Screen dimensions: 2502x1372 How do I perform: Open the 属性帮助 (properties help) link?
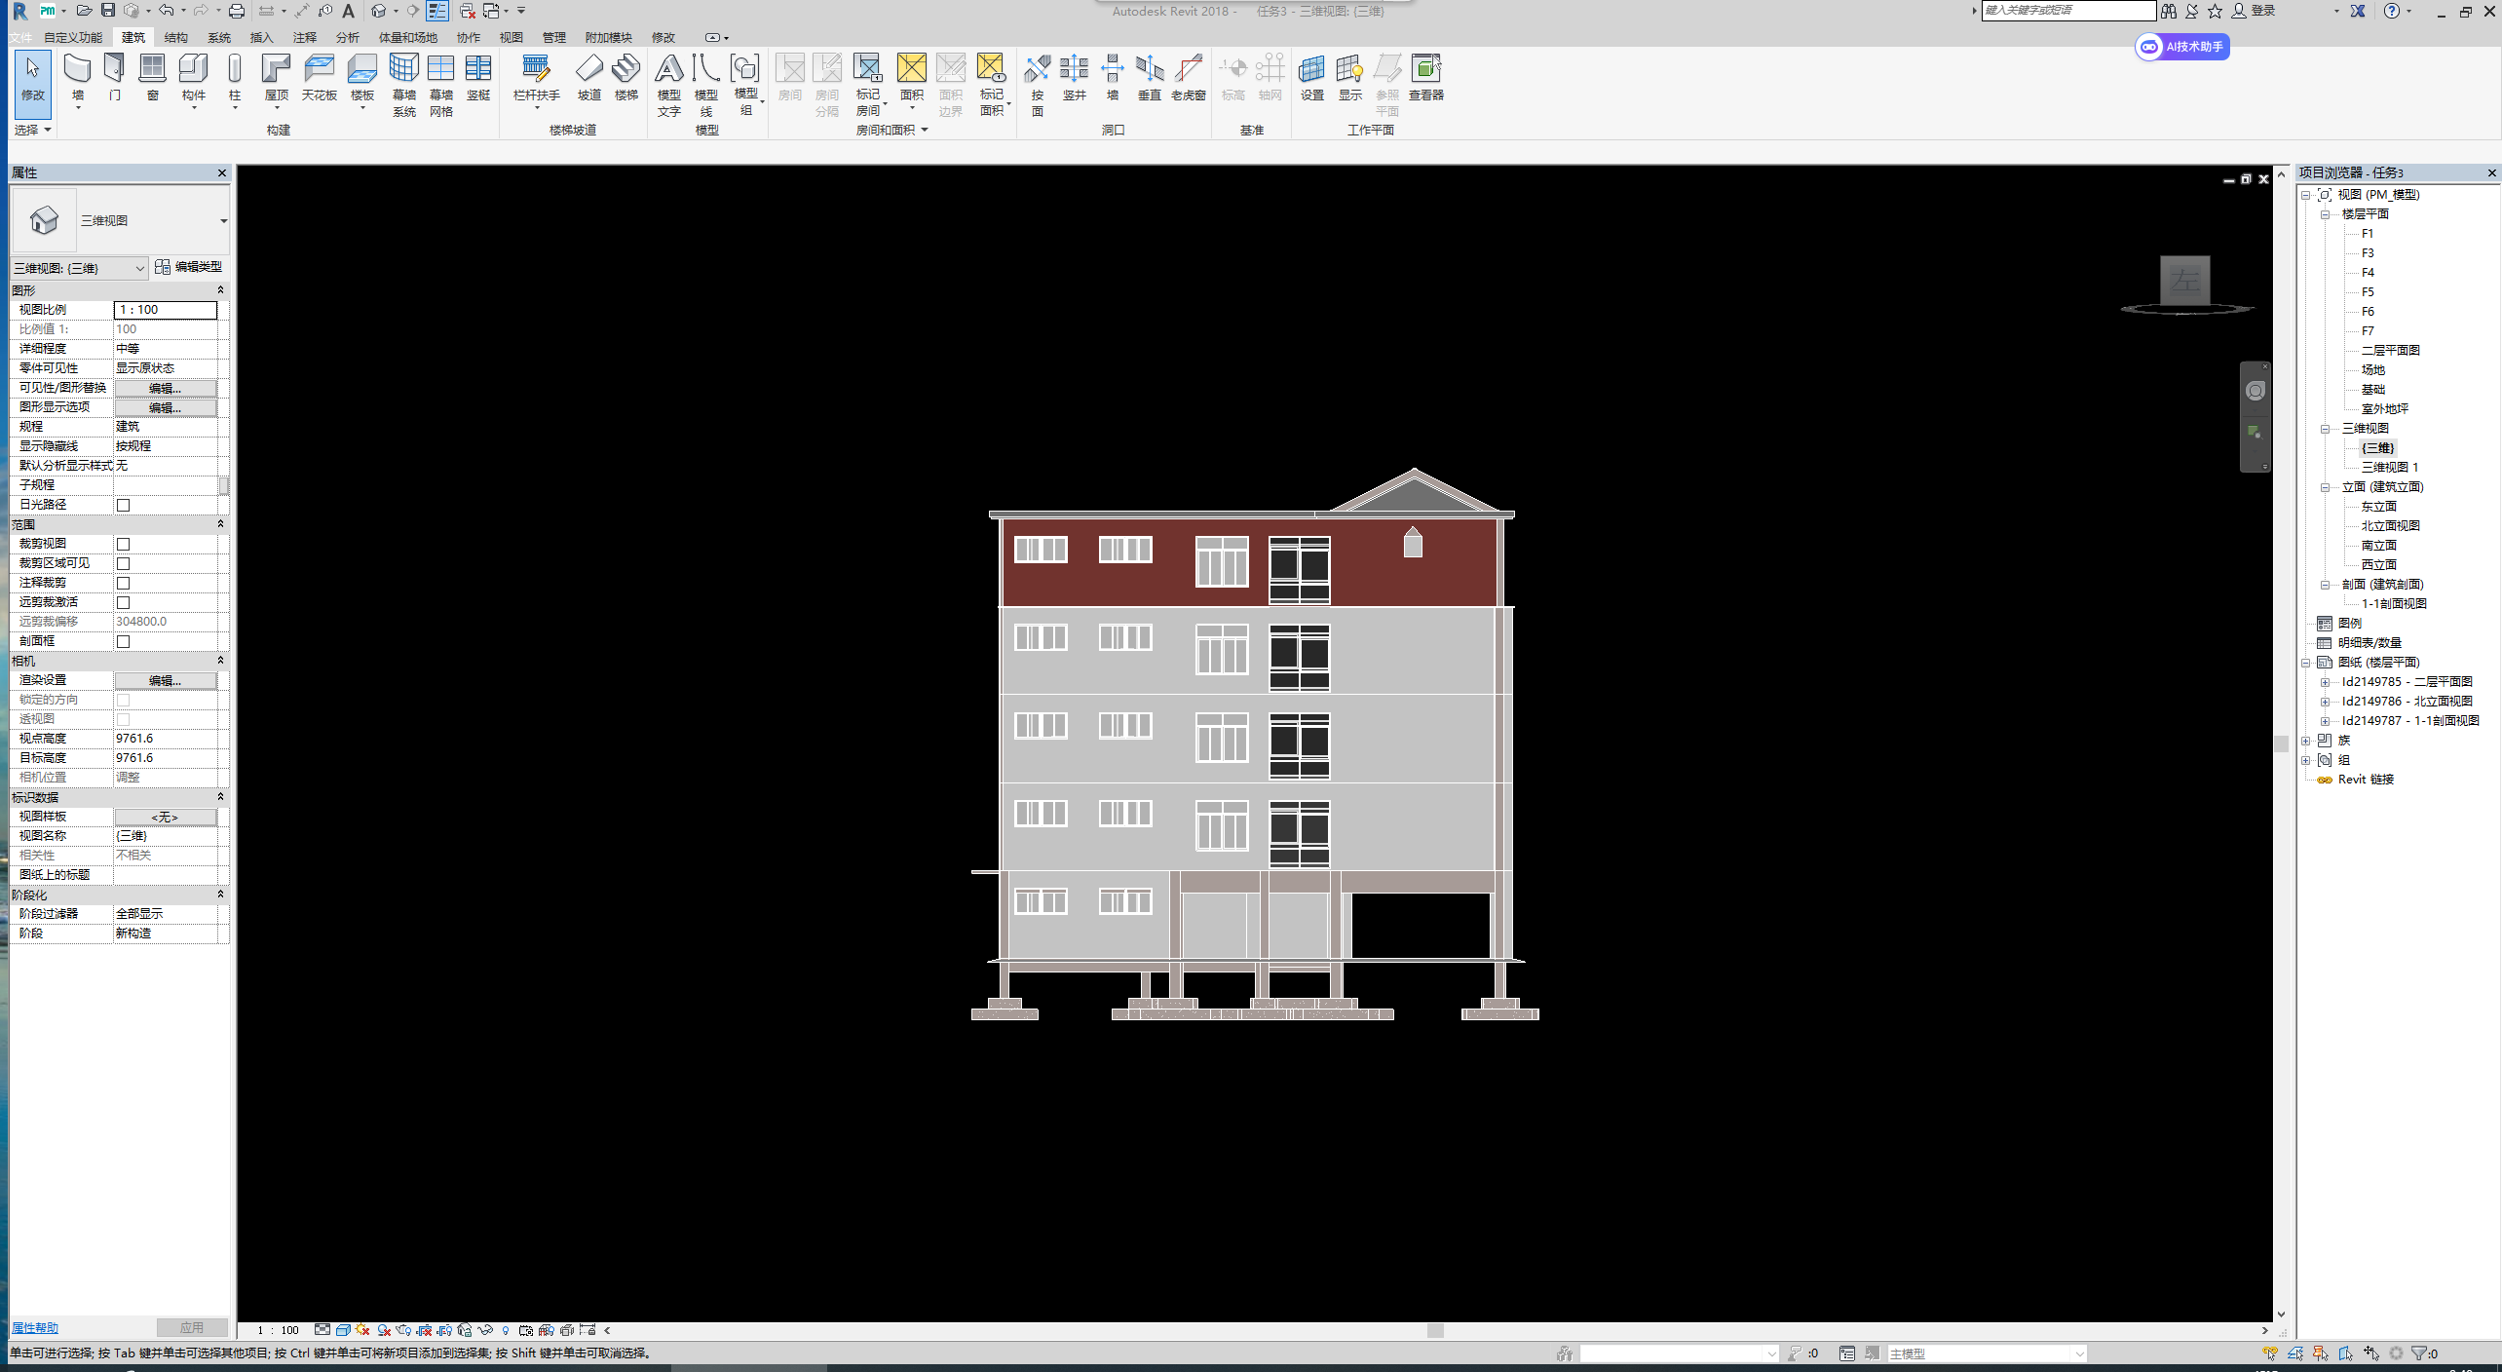(35, 1328)
